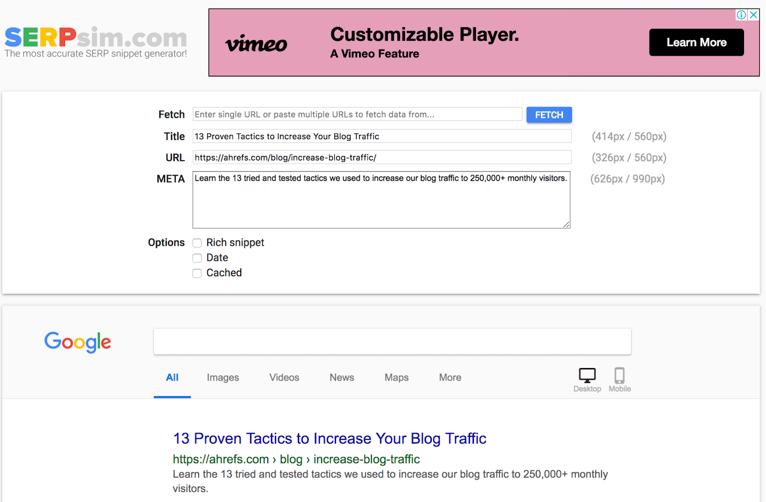The width and height of the screenshot is (766, 502).
Task: Click the blue FETCH button
Action: pos(549,115)
